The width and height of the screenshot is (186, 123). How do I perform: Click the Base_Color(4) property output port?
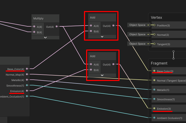click(27, 69)
